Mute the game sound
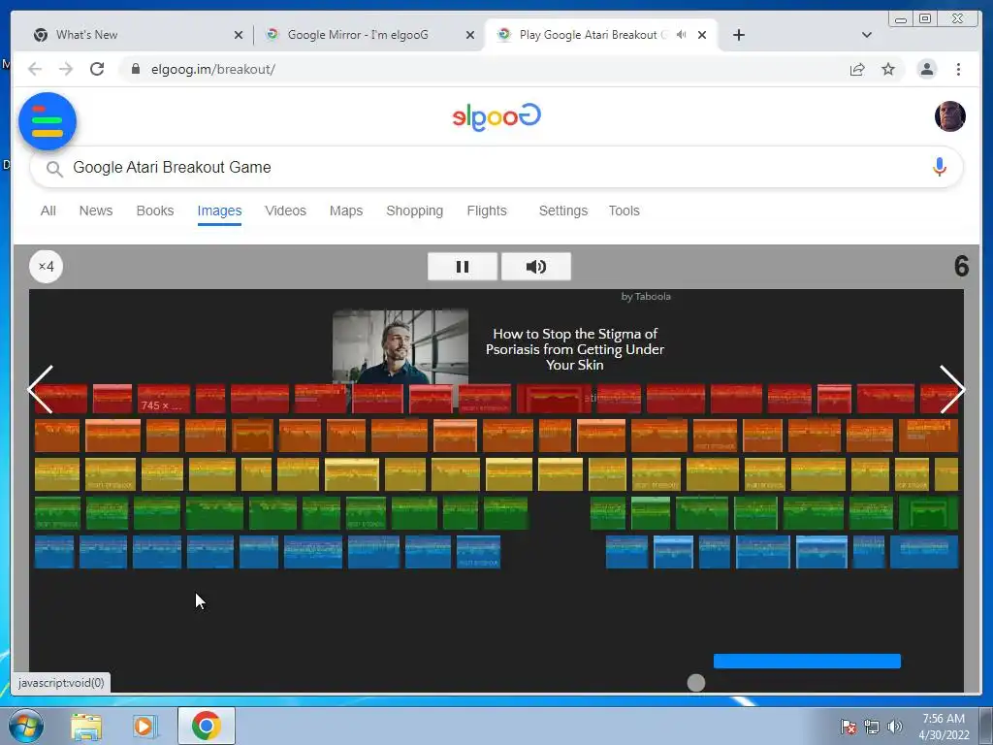 [x=535, y=267]
